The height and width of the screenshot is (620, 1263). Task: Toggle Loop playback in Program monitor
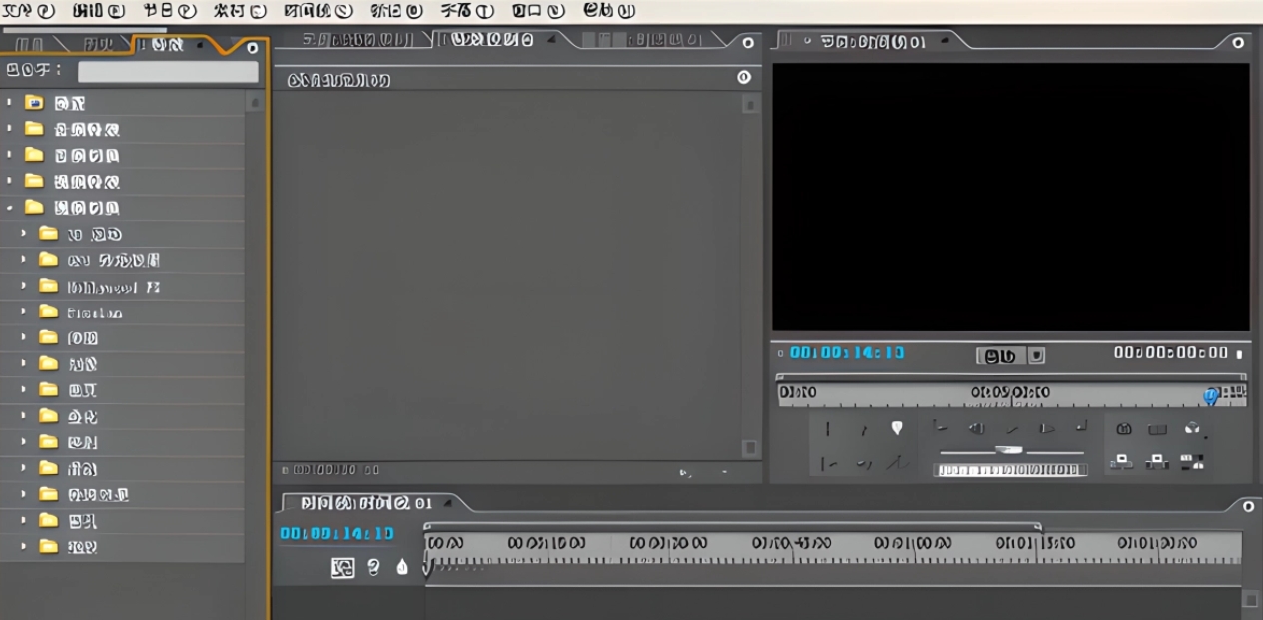pos(1123,429)
